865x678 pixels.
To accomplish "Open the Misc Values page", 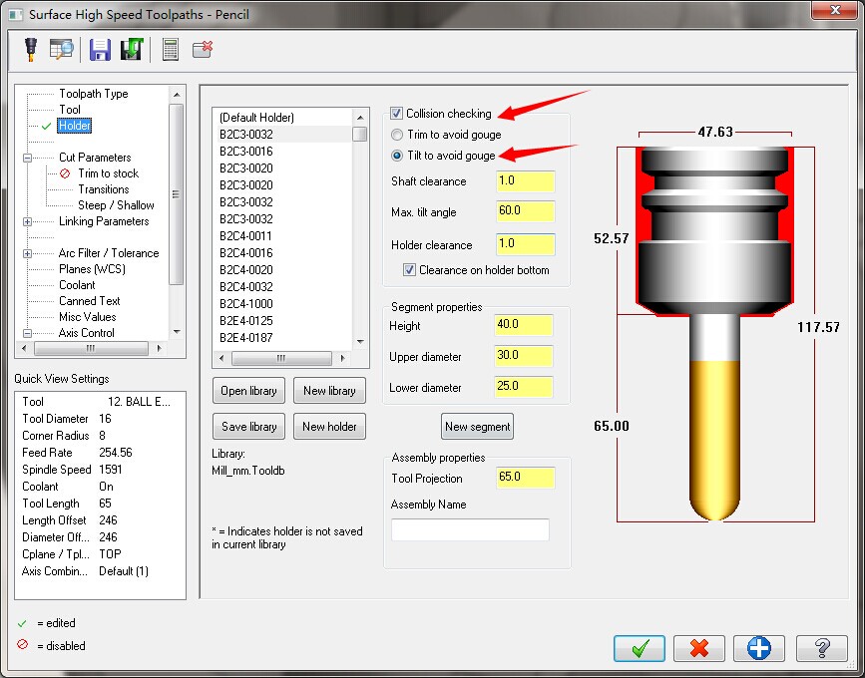I will 88,317.
